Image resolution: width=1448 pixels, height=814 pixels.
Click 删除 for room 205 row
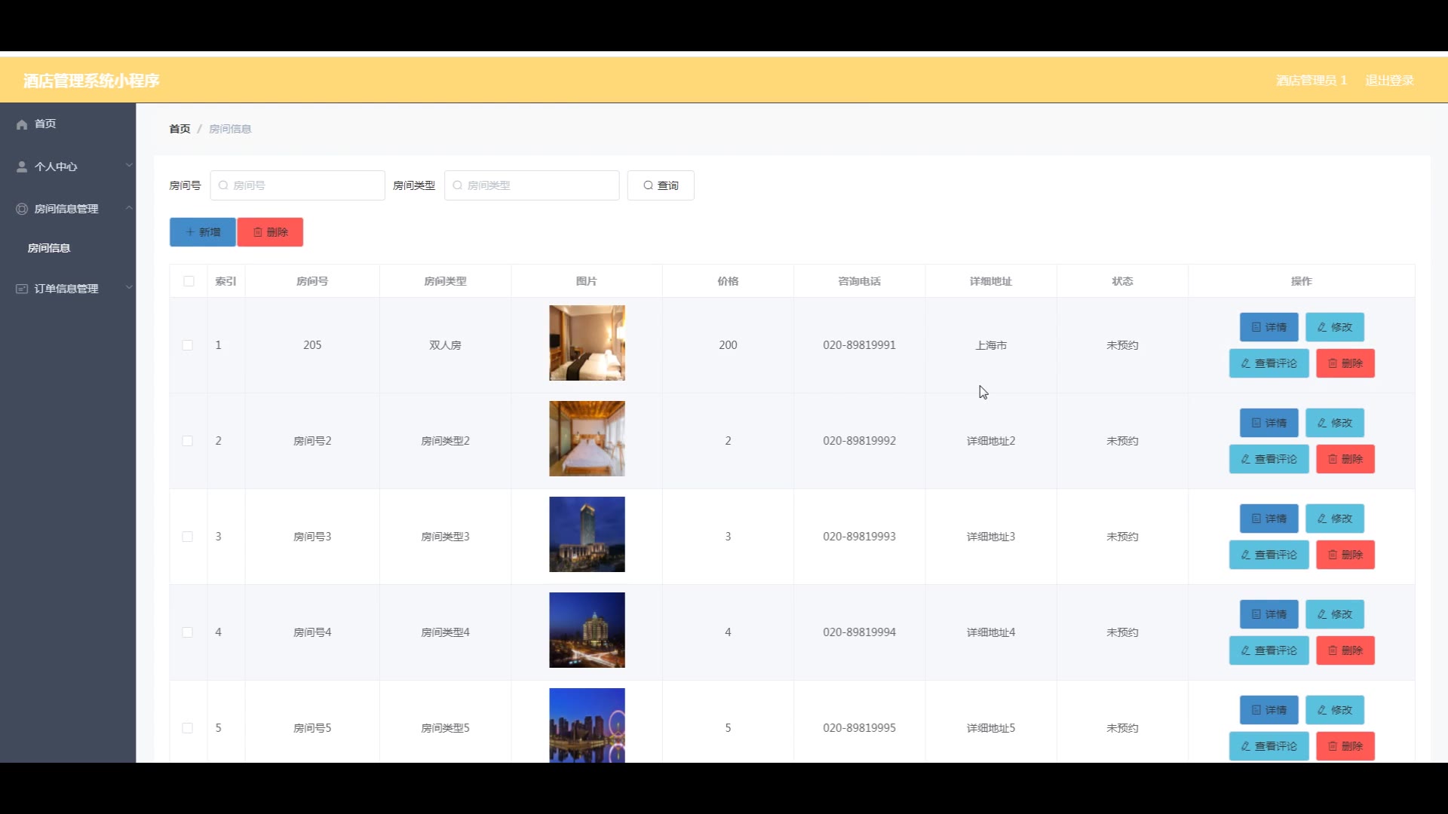coord(1345,363)
